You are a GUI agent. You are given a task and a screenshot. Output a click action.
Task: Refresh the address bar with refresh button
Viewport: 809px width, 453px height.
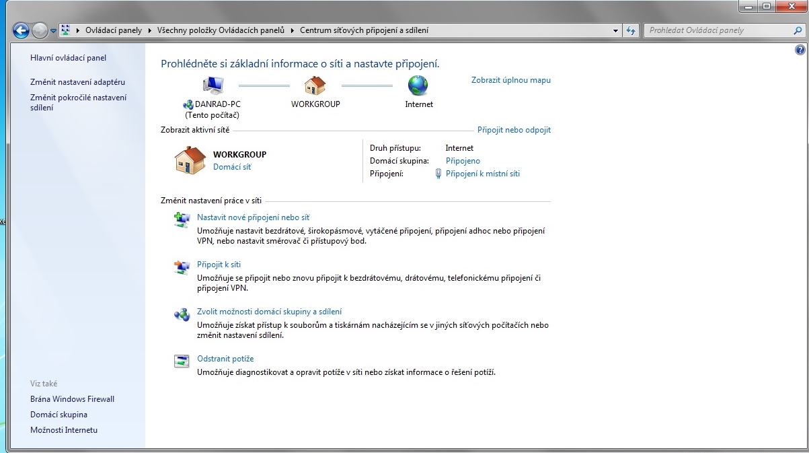tap(631, 30)
